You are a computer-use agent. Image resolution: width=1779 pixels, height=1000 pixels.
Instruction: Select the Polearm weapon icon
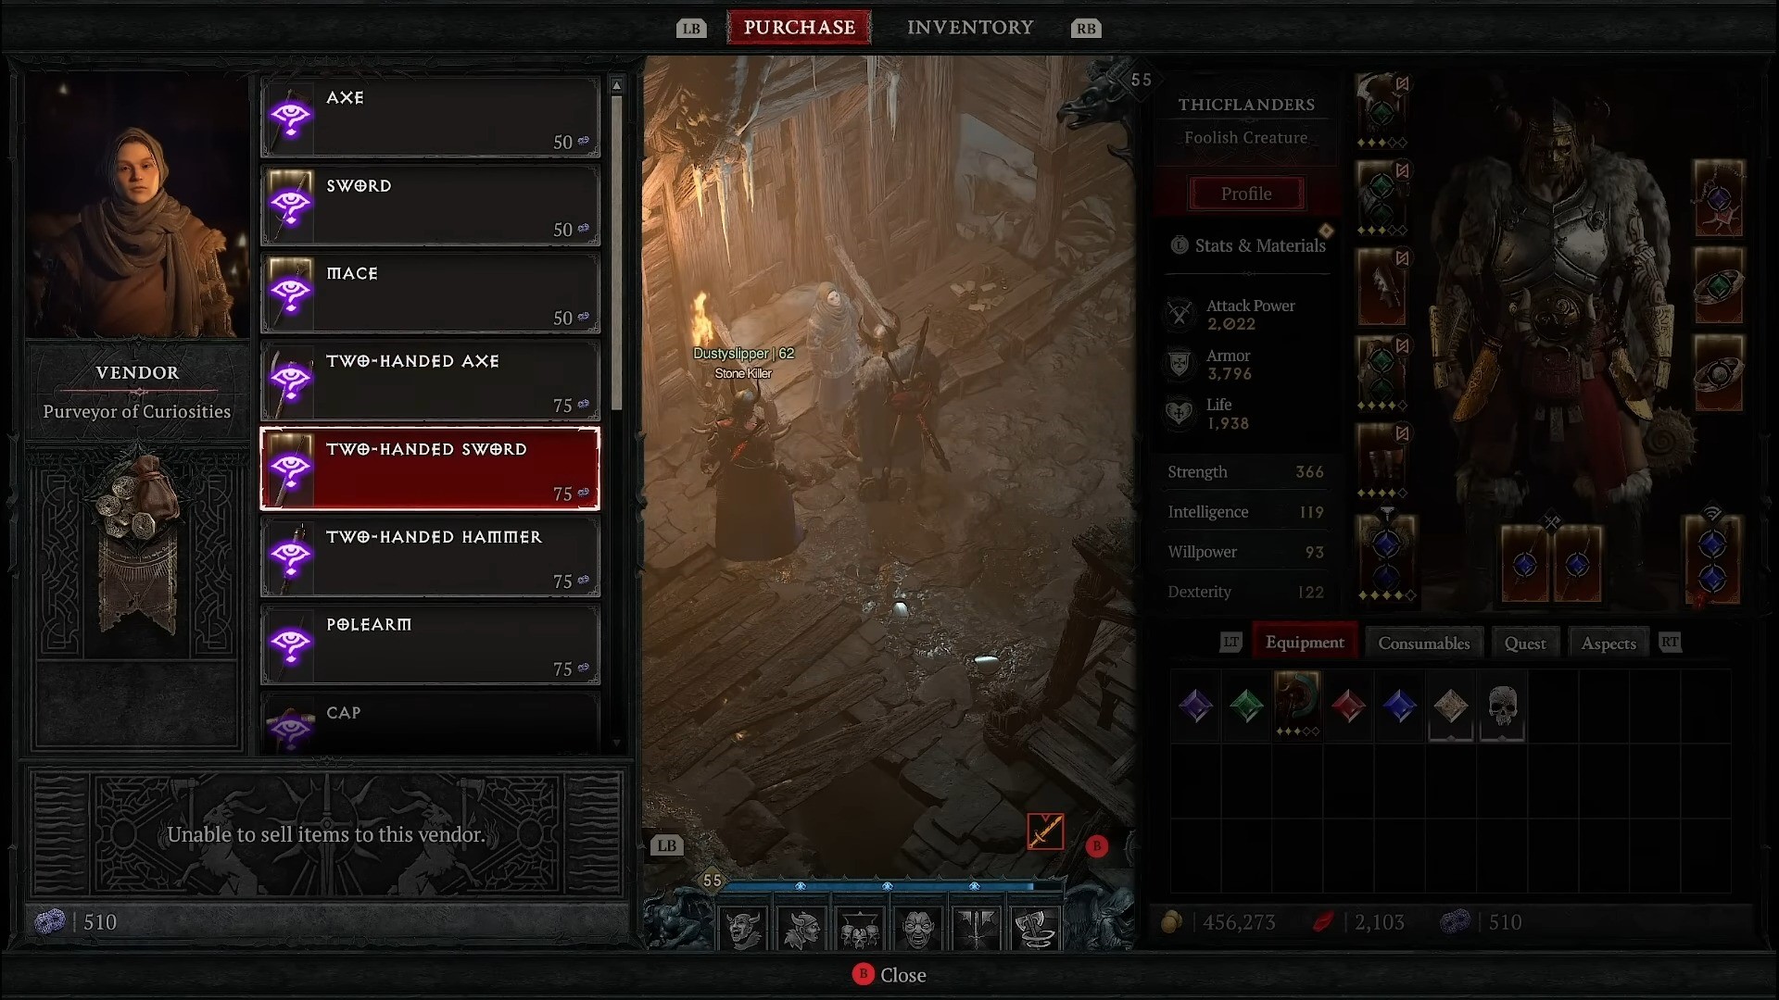(290, 644)
